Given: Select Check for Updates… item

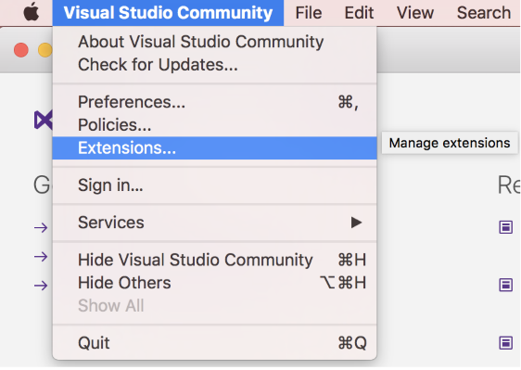Looking at the screenshot, I should [215, 65].
